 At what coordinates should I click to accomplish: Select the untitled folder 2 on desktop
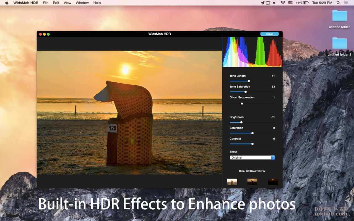pyautogui.click(x=339, y=46)
